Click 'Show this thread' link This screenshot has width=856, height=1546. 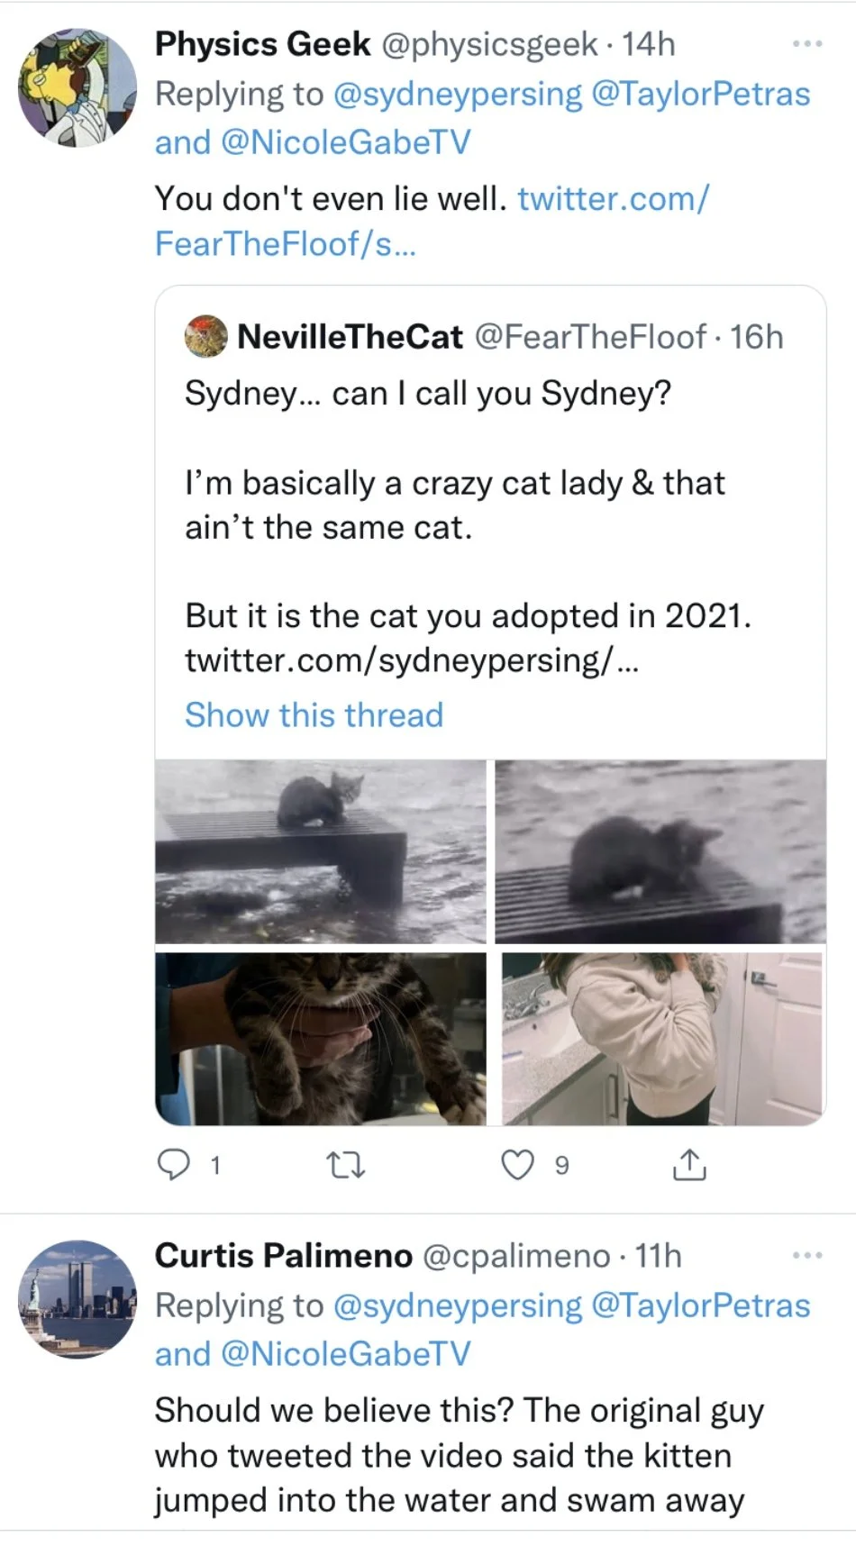pyautogui.click(x=314, y=714)
